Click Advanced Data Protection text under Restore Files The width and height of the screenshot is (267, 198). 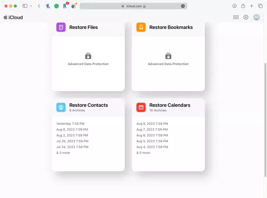coord(88,64)
